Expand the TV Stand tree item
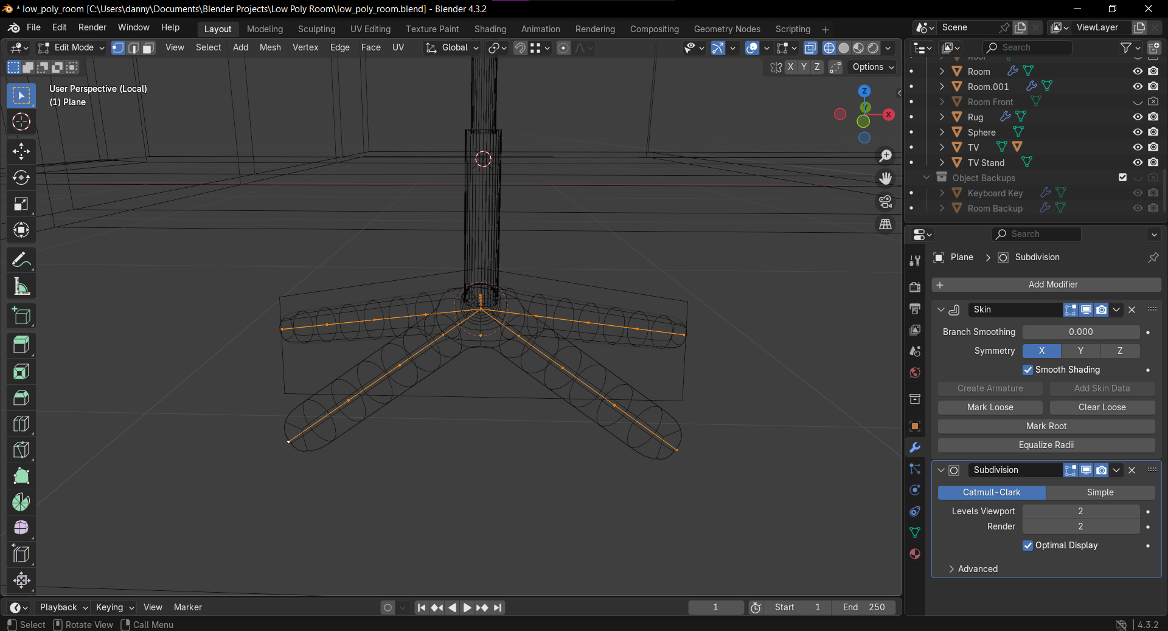Image resolution: width=1168 pixels, height=631 pixels. click(x=942, y=162)
